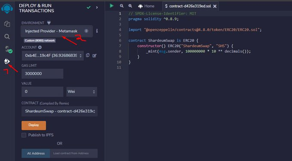Open the File Explorer sidebar icon

click(x=7, y=24)
